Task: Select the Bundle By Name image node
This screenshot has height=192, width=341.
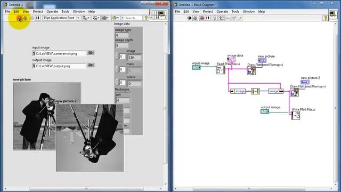Action: click(276, 91)
